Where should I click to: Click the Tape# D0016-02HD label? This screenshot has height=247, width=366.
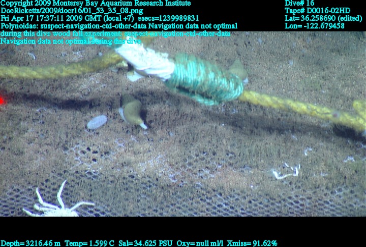317,11
